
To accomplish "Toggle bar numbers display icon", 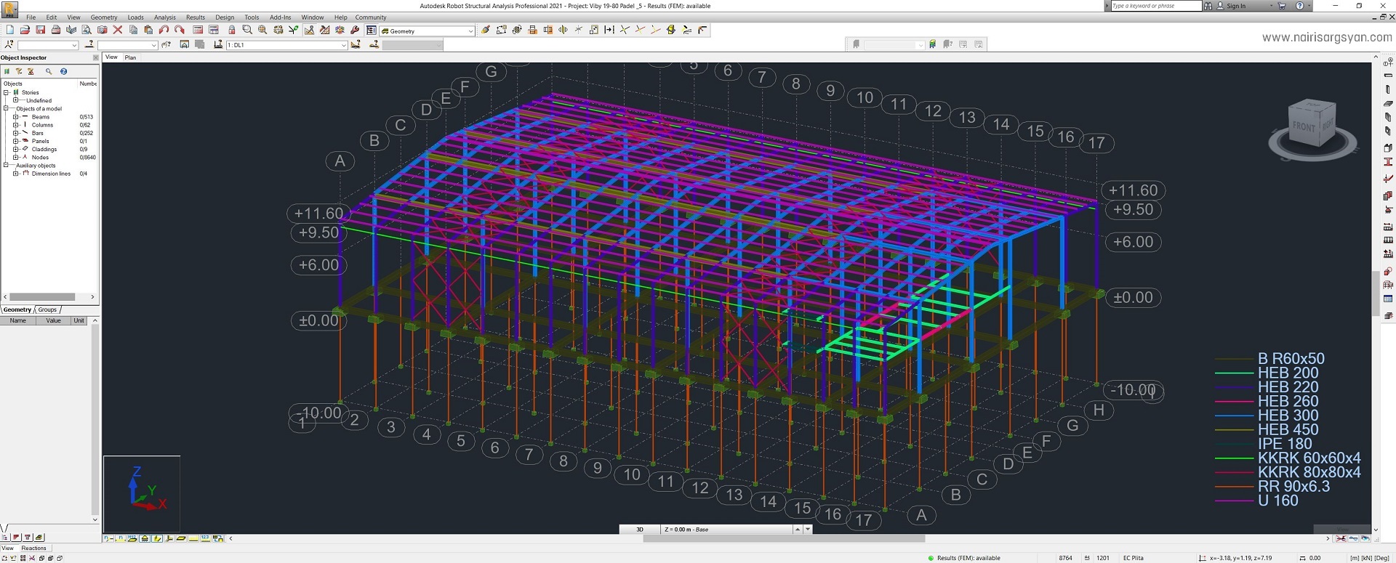I will tap(121, 538).
